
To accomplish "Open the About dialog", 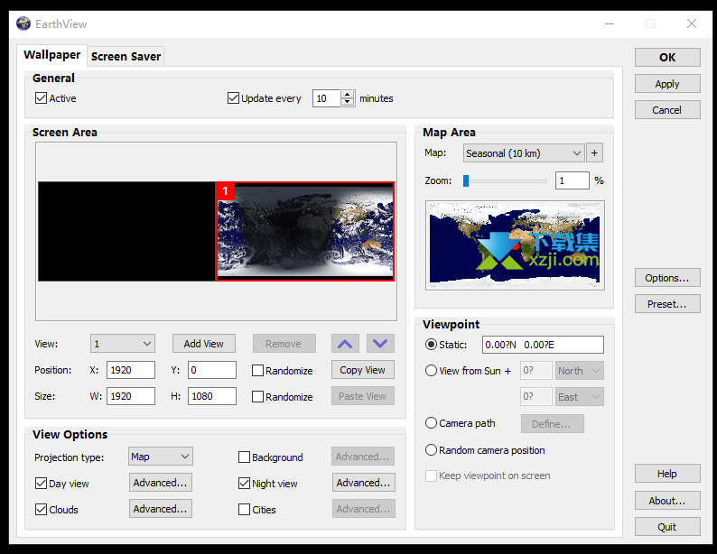I will click(667, 501).
